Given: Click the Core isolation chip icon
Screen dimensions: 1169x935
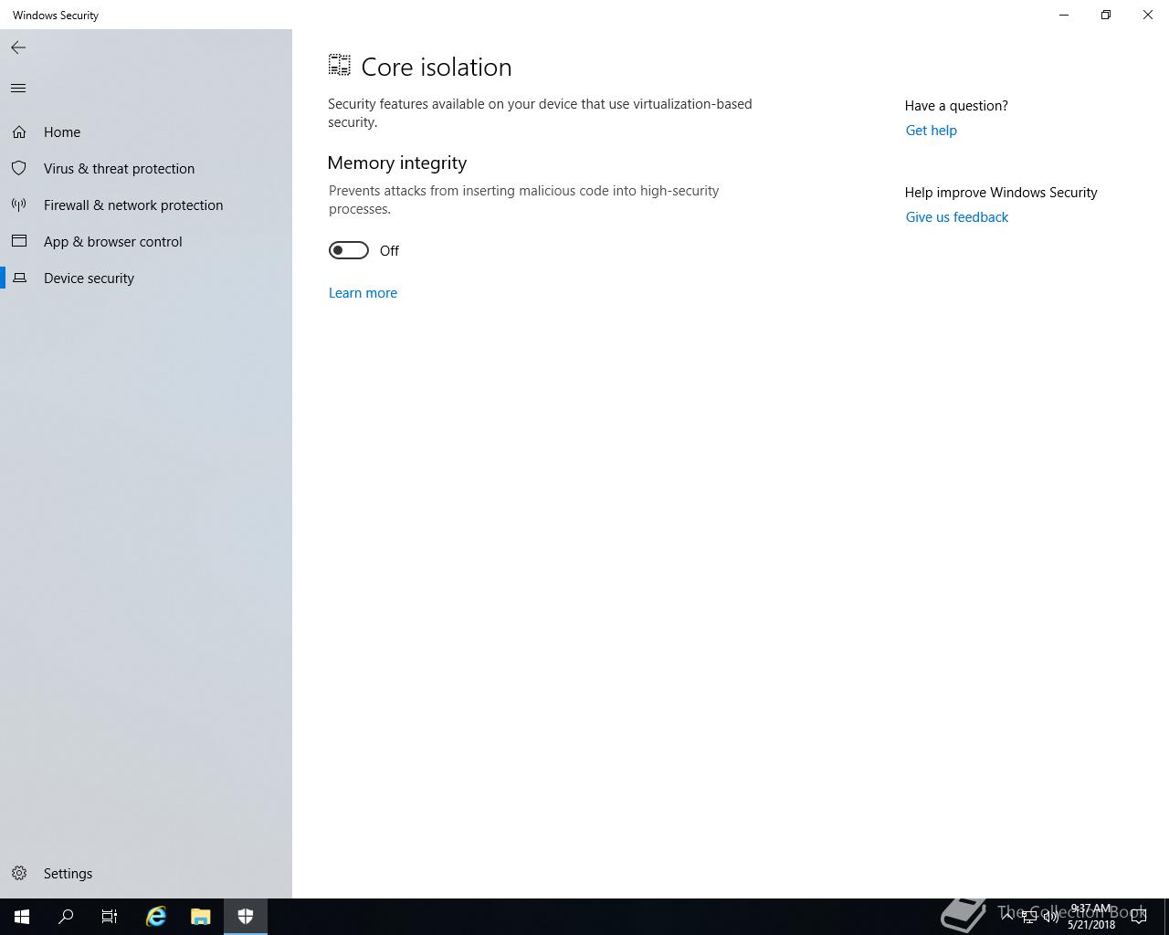Looking at the screenshot, I should point(340,65).
